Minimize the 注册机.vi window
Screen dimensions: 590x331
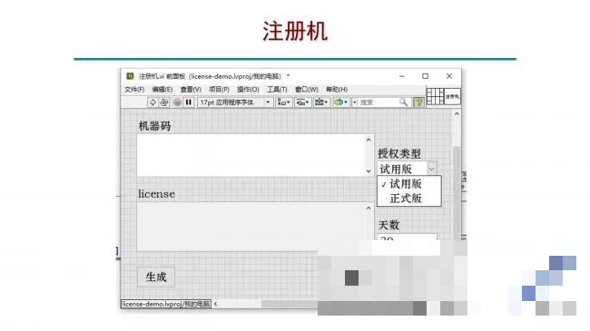[402, 76]
